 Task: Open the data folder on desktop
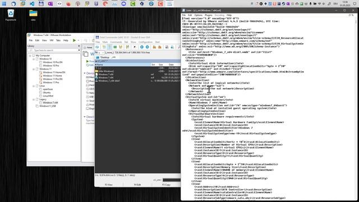pyautogui.click(x=33, y=15)
